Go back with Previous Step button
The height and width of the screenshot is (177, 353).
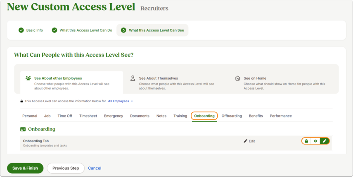tap(66, 168)
